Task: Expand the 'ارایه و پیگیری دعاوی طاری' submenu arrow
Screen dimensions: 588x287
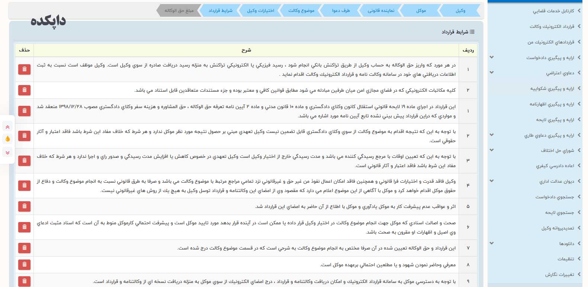Action: click(x=492, y=135)
